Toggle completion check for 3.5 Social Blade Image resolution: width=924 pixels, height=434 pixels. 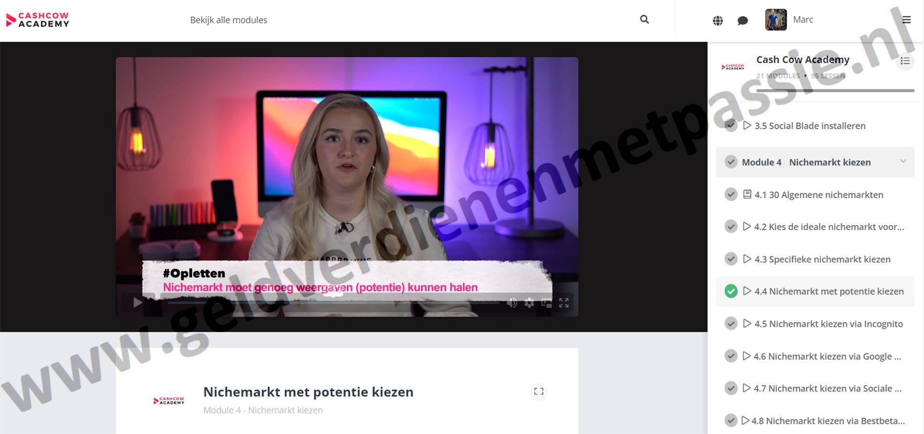[x=731, y=126]
